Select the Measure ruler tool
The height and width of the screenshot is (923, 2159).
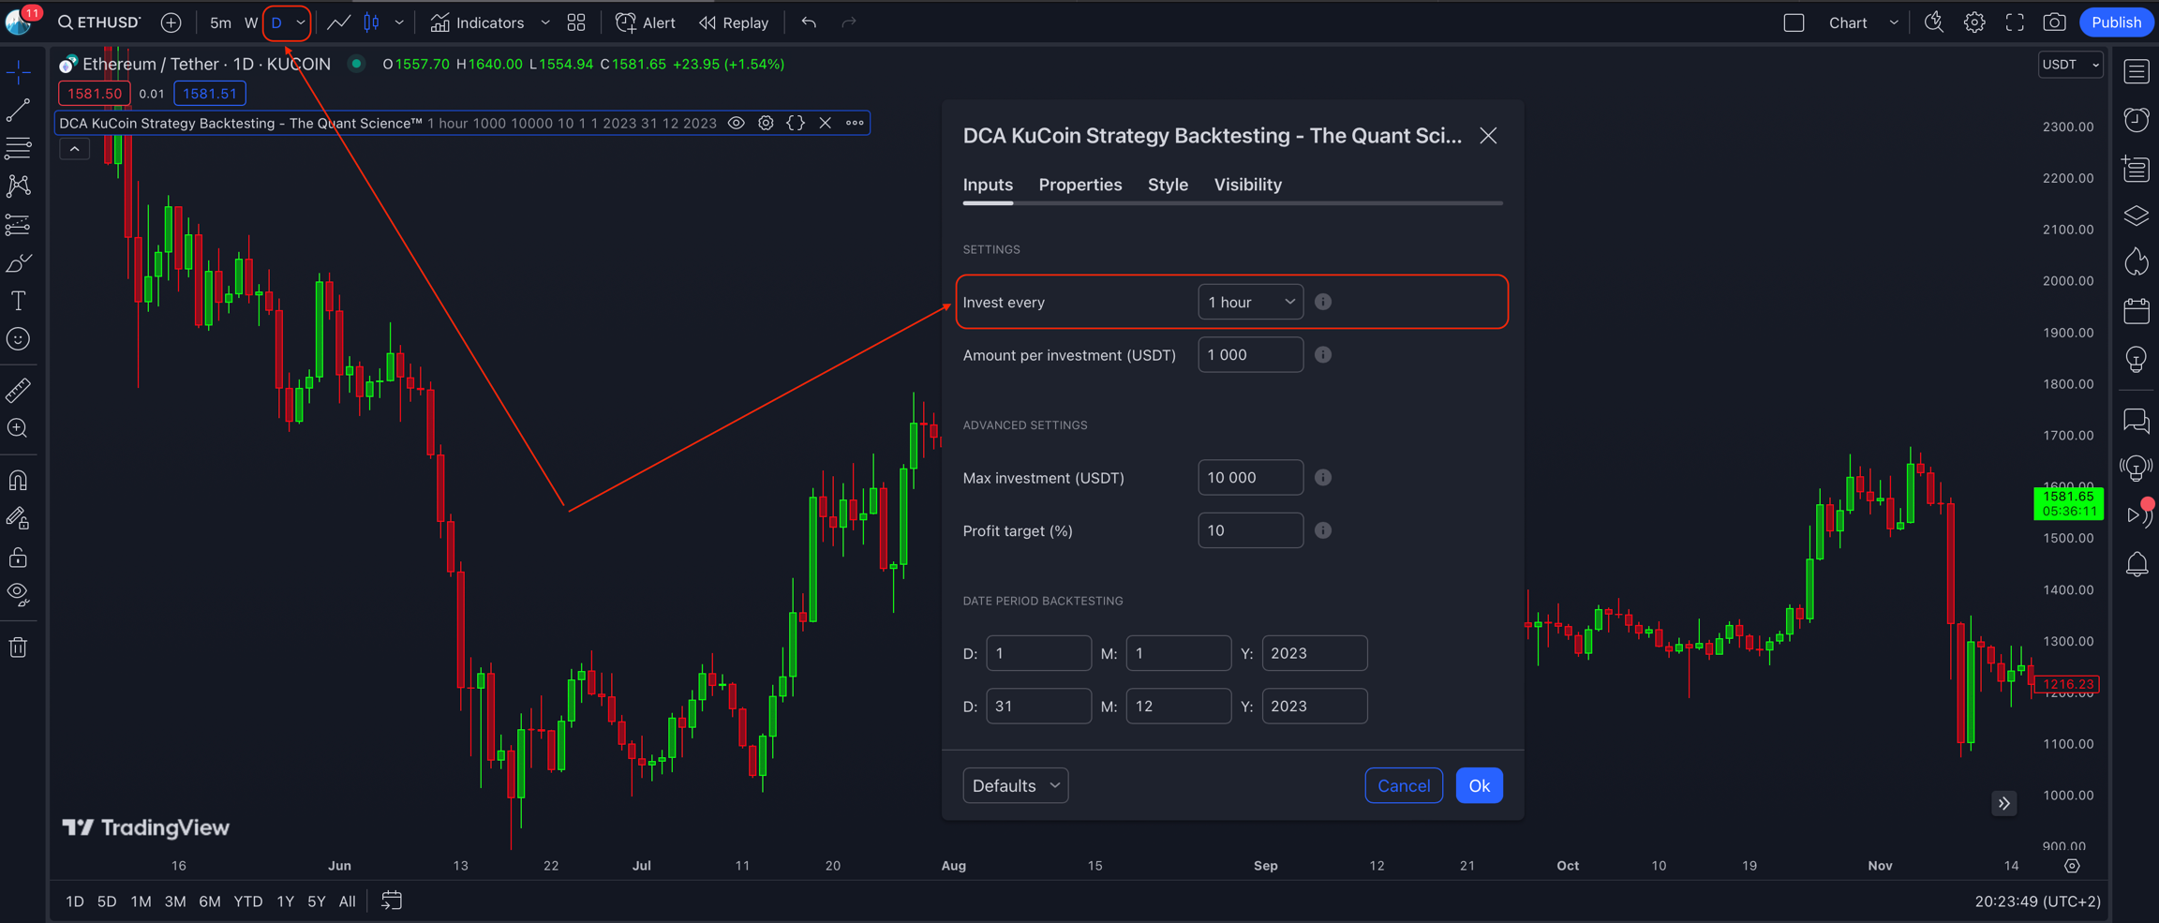(x=18, y=390)
